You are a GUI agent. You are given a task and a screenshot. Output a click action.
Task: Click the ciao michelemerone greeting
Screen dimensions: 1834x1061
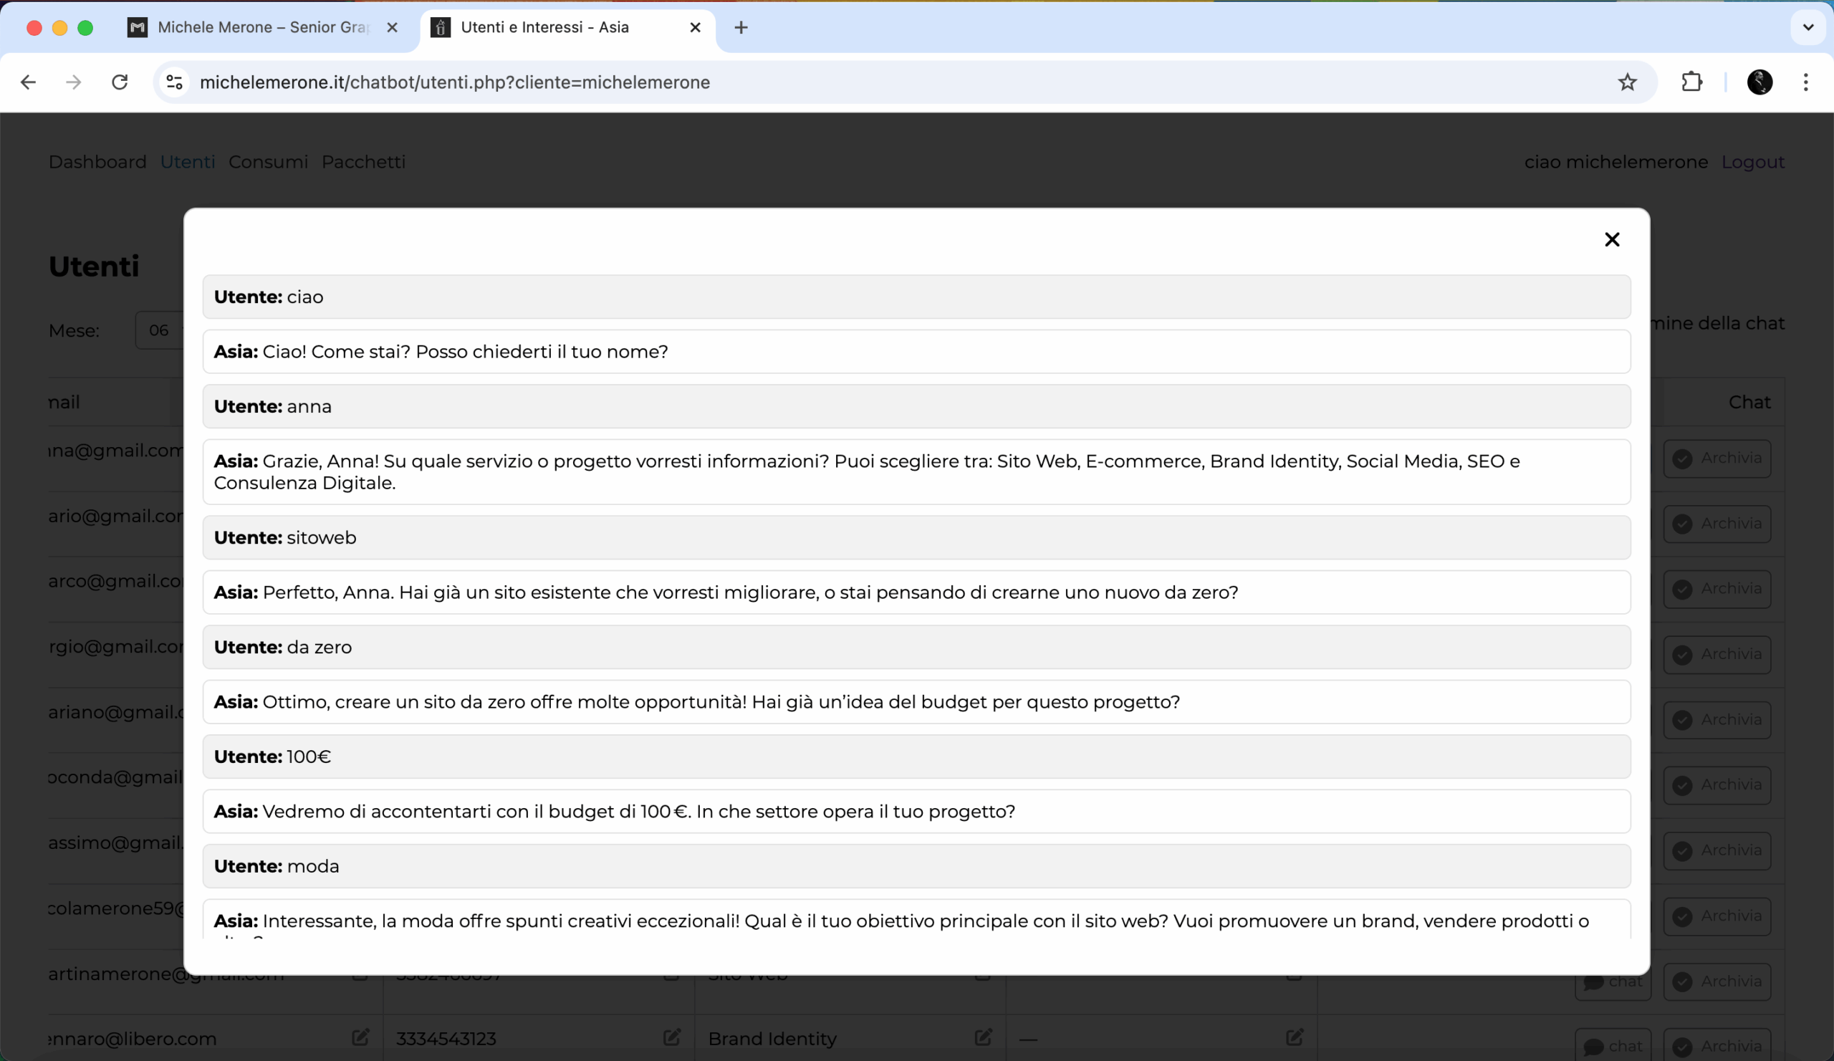point(1615,162)
